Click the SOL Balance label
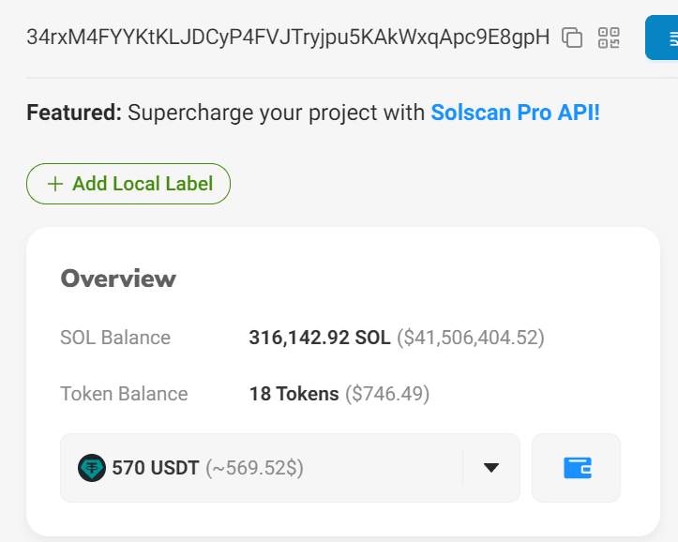 click(x=115, y=338)
